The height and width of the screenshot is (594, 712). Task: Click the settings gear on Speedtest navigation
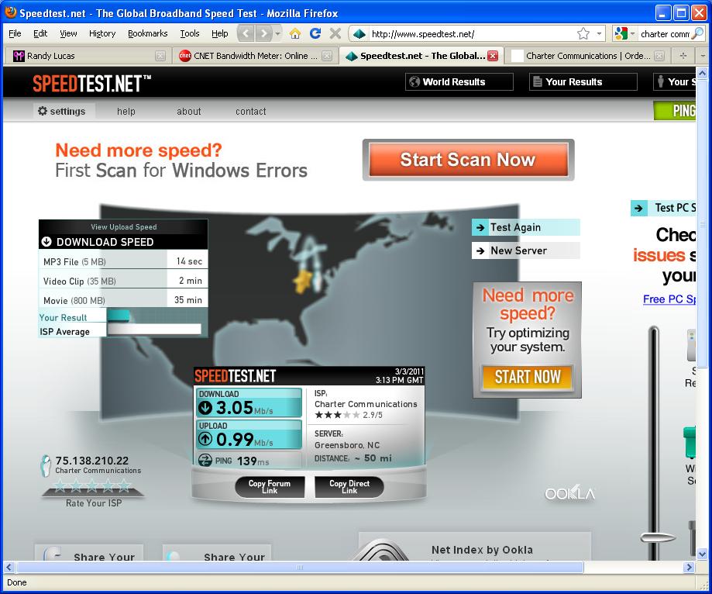tap(43, 111)
